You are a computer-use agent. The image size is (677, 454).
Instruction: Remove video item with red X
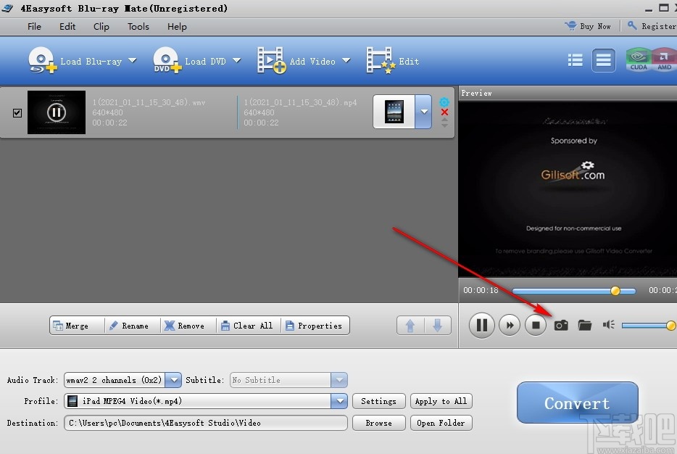coord(444,112)
